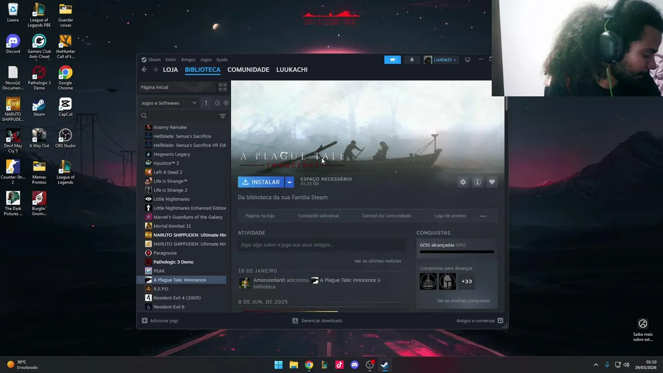This screenshot has height=373, width=663.
Task: Open advanced library filter options icon
Action: [223, 116]
